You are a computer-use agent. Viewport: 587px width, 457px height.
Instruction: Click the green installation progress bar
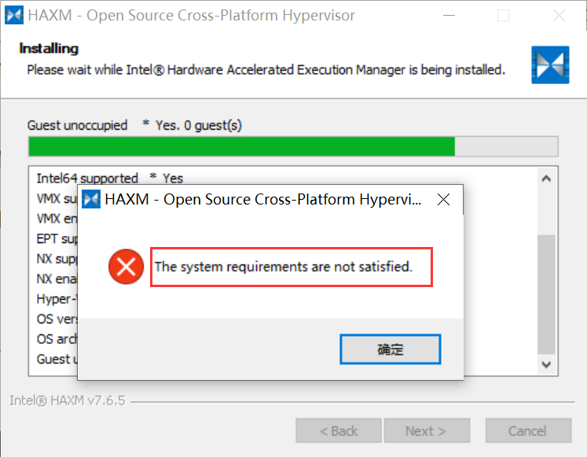coord(293,146)
